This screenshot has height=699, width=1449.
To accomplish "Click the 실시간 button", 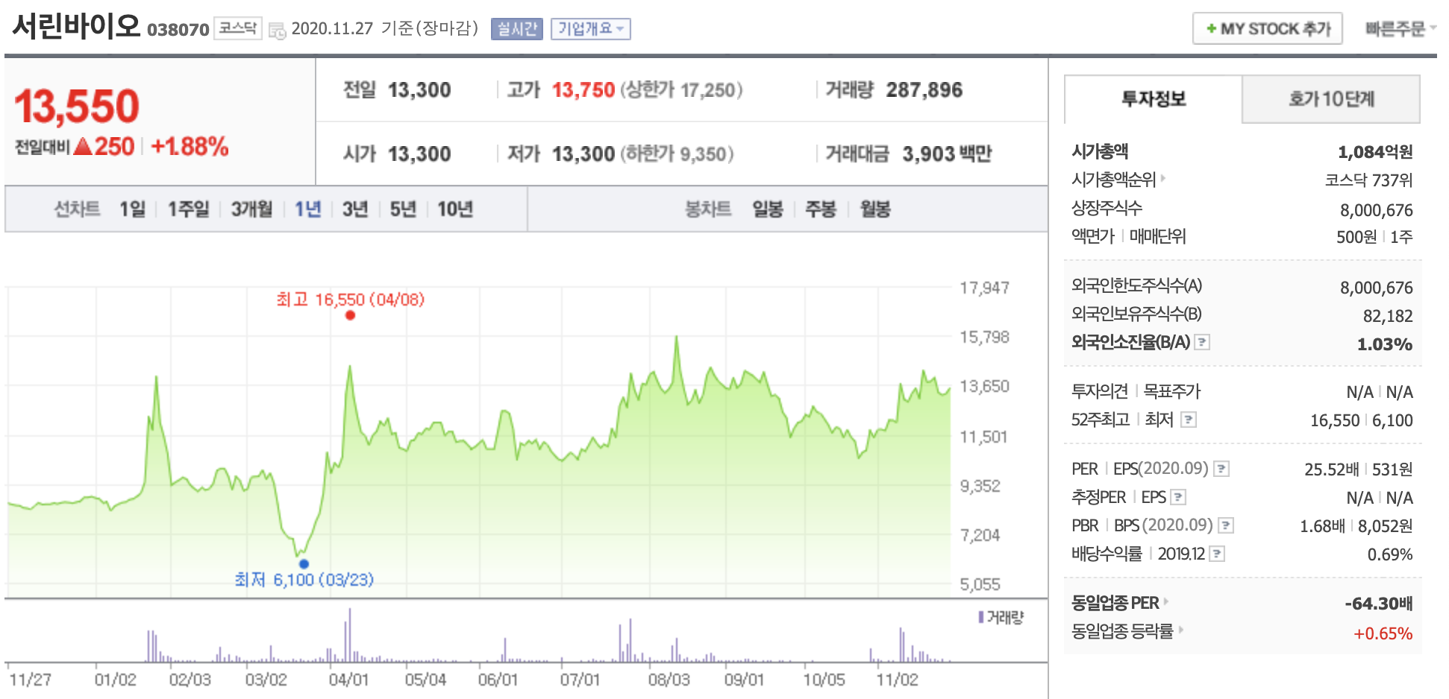I will [x=517, y=29].
